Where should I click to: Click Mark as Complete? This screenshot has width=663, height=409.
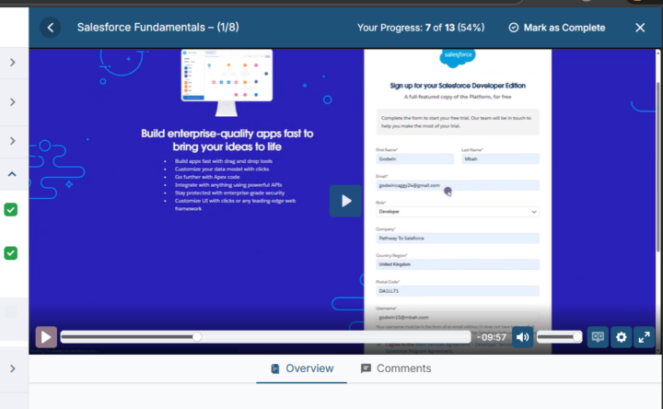coord(557,28)
